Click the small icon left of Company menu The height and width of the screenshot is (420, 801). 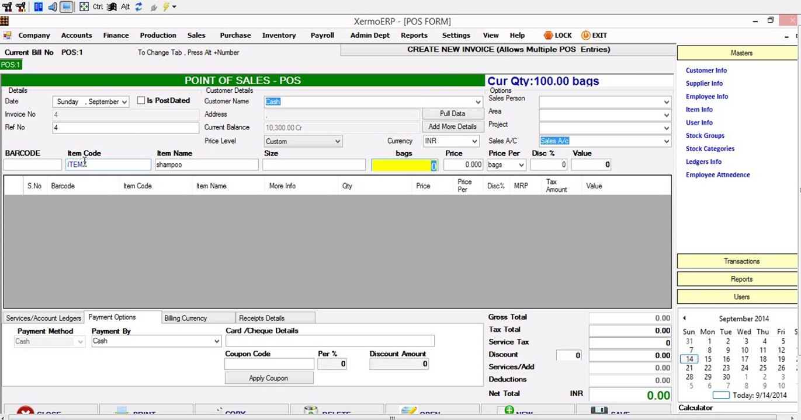[x=7, y=36]
